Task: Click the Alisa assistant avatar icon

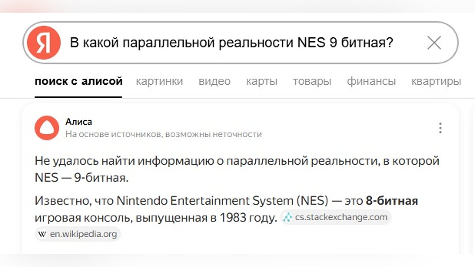Action: tap(47, 128)
